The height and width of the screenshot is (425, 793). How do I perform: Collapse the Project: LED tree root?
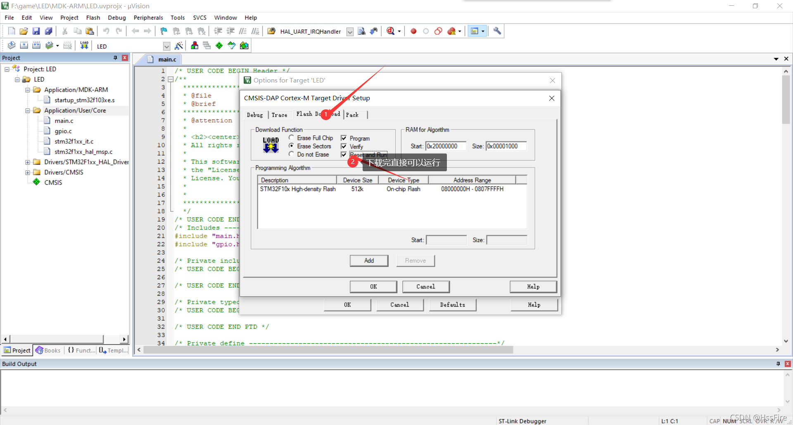pos(7,69)
